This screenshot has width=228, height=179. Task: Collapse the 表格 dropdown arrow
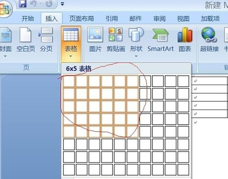pyautogui.click(x=71, y=56)
